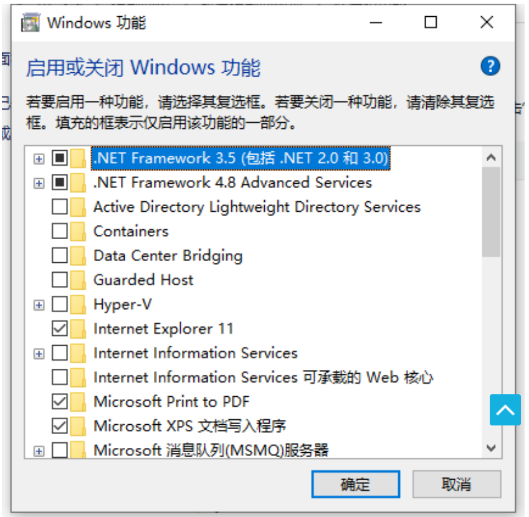
Task: Enable the Data Center Bridging checkbox
Action: (x=60, y=256)
